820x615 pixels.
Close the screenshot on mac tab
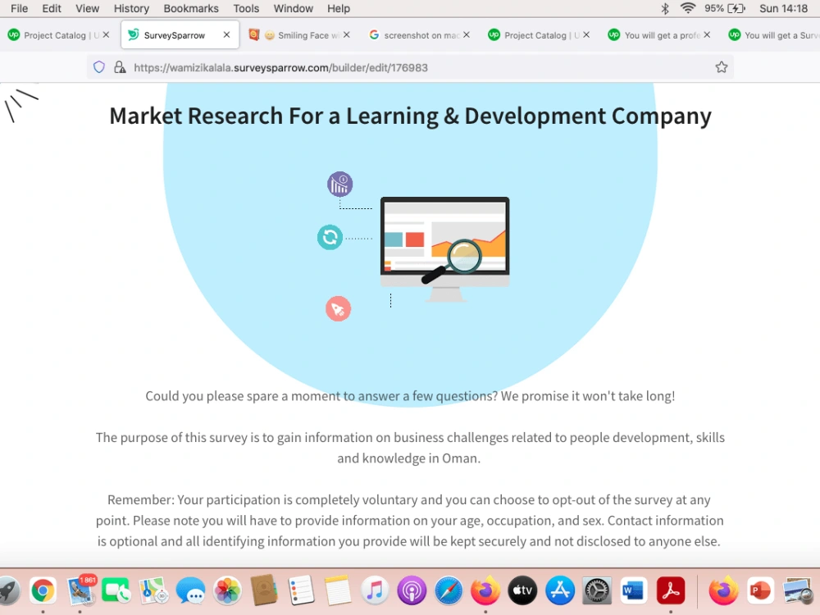[x=467, y=34]
